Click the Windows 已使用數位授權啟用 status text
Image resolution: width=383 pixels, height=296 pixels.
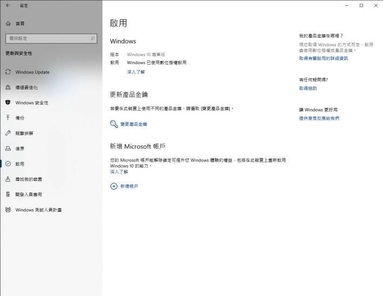coord(156,63)
